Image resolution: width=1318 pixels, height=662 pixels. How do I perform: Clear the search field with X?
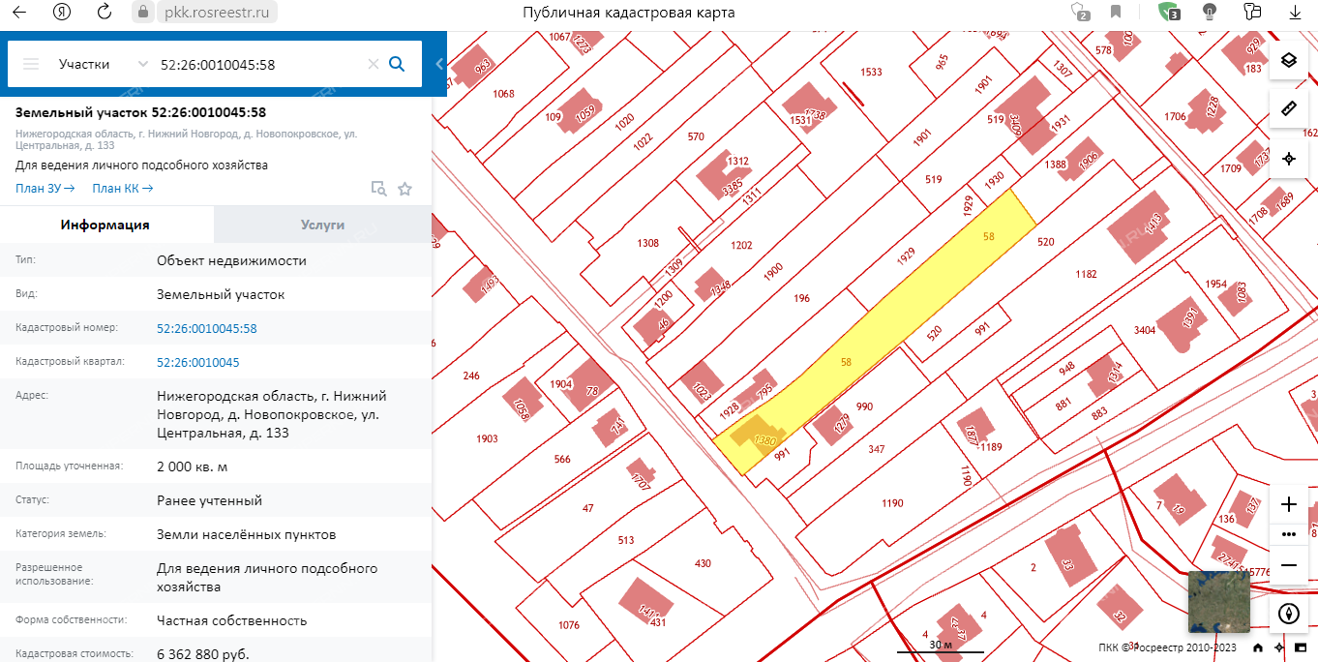point(373,64)
